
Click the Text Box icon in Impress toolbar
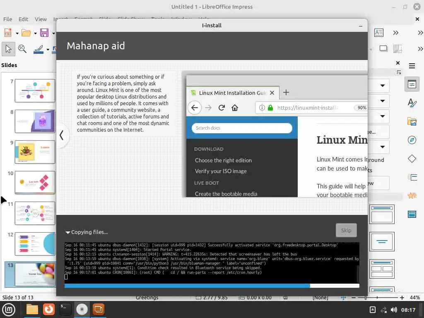click(x=379, y=33)
